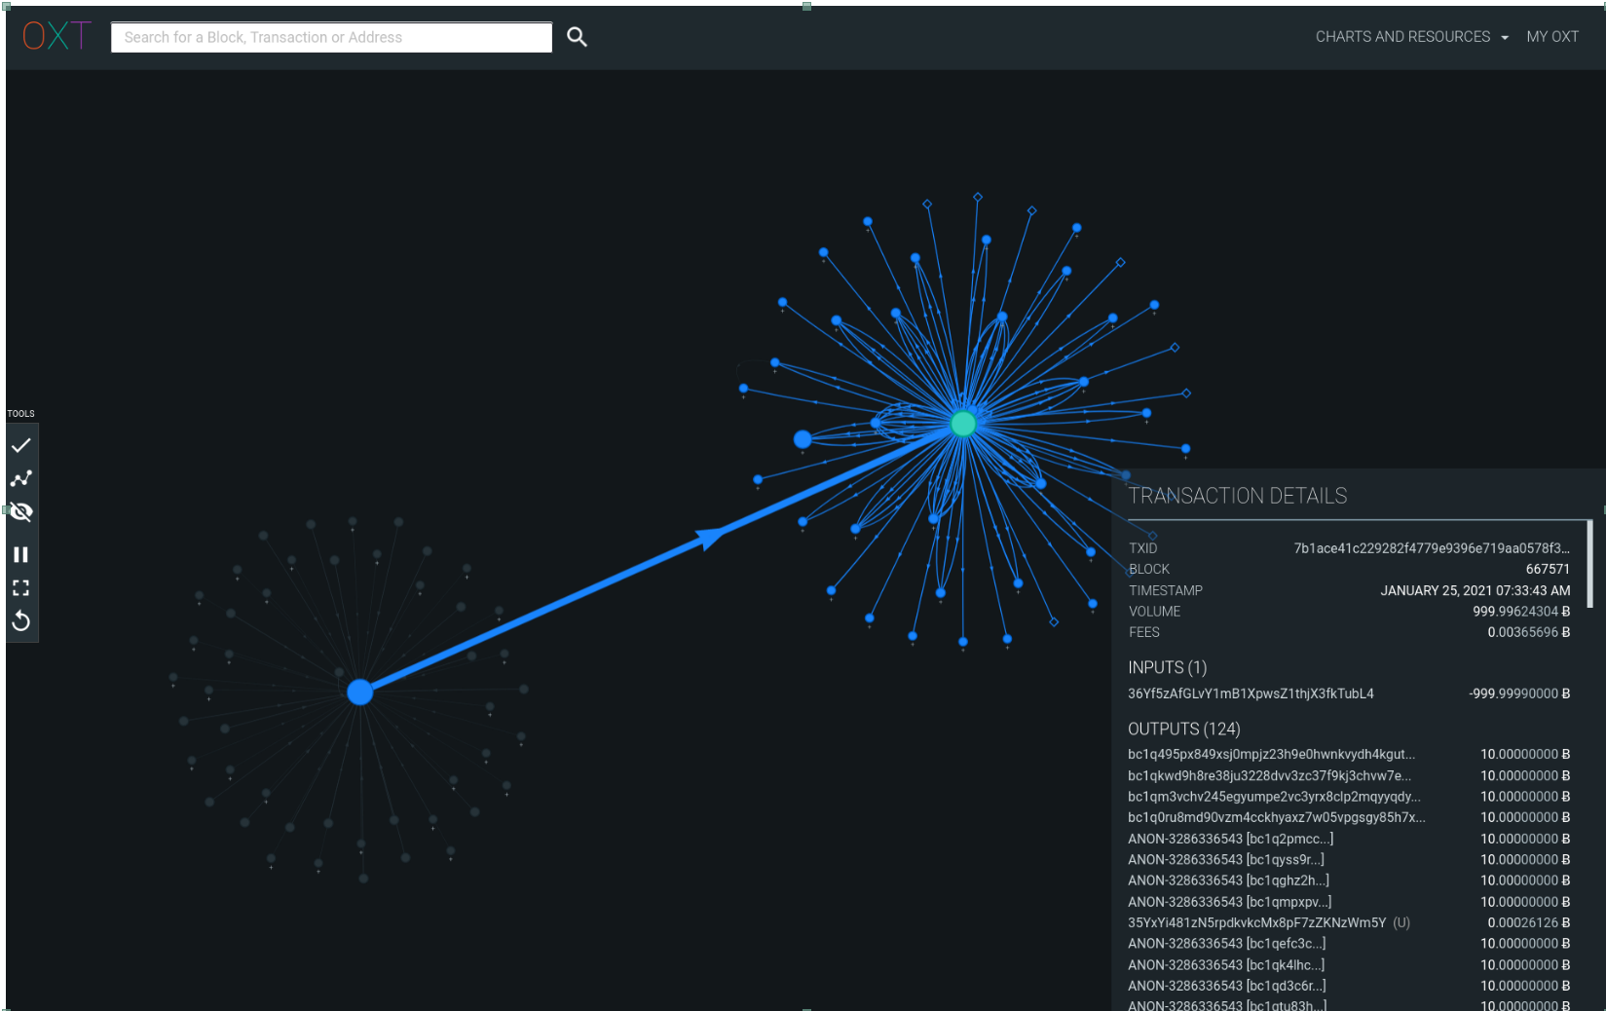Screen dimensions: 1606x1011
Task: Click input address 36Yf5zAfGLvY1mB1XpwsZ1thjX3fkTubL4
Action: 1251,693
